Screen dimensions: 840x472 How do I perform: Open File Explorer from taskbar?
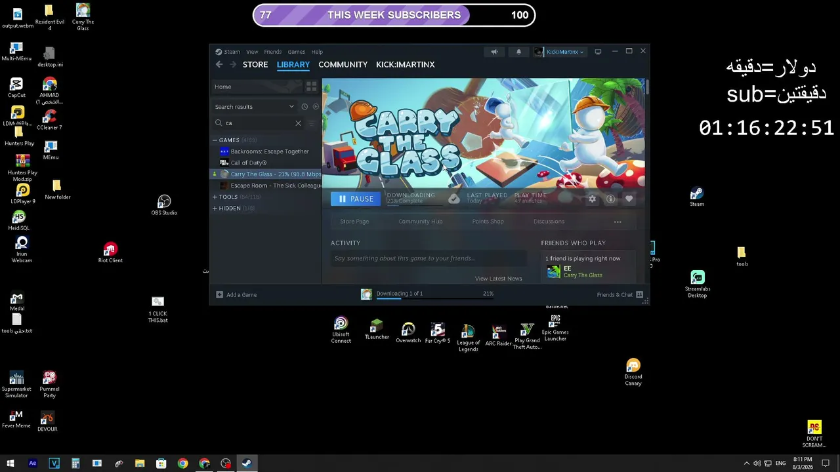(140, 463)
